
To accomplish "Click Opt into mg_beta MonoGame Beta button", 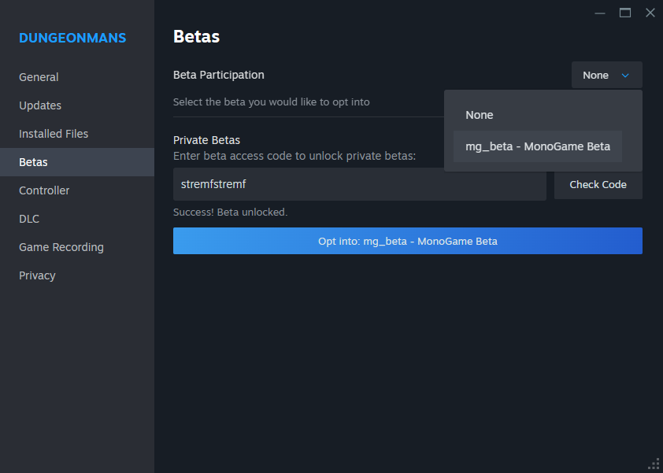I will click(x=408, y=241).
